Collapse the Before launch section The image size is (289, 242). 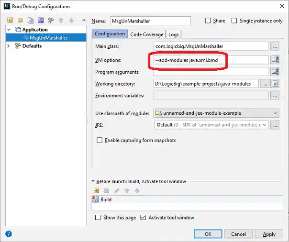93,181
